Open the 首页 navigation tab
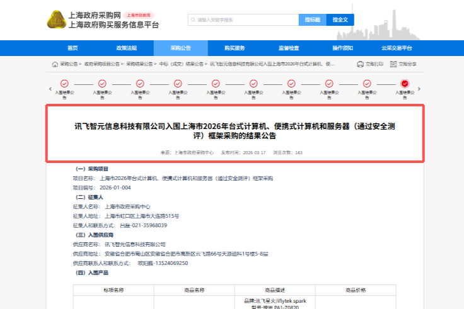This screenshot has height=309, width=464. (x=72, y=48)
